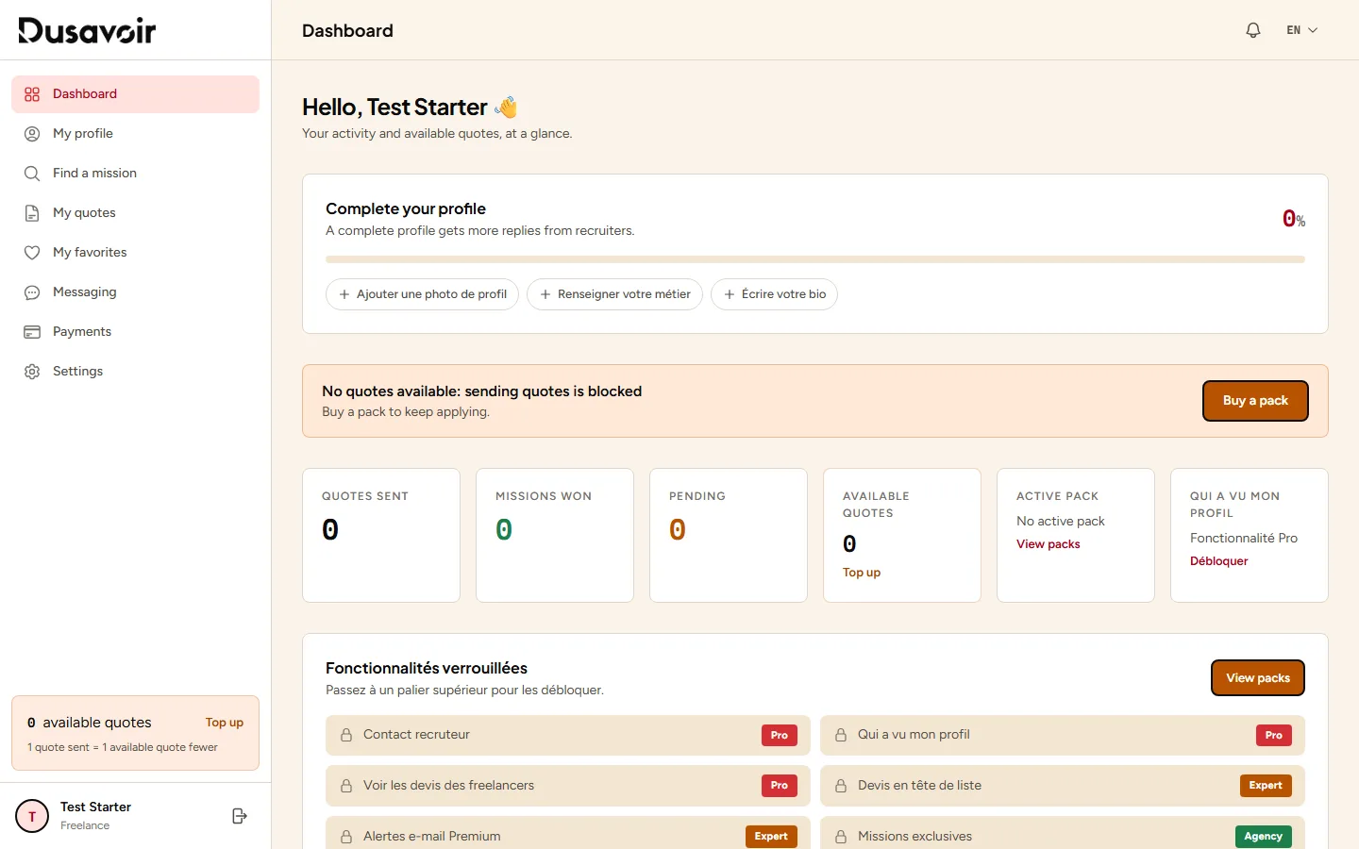Open the Dashboard menu item
Viewport: 1359px width, 849px height.
135,94
